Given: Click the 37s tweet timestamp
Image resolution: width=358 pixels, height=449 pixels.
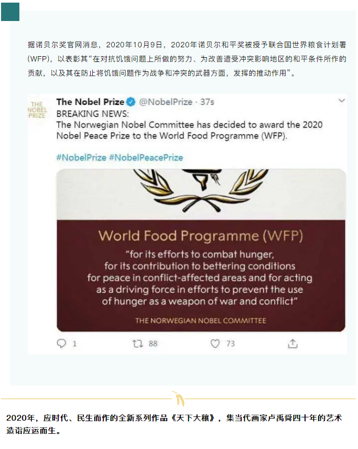Looking at the screenshot, I should coord(207,102).
